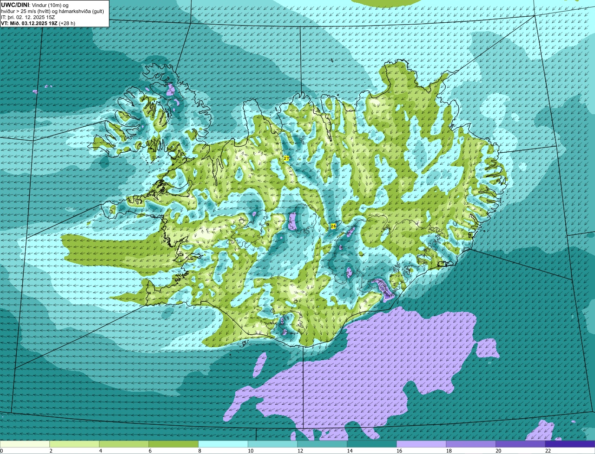Click legend scale label '10'
The image size is (595, 454).
pyautogui.click(x=251, y=451)
